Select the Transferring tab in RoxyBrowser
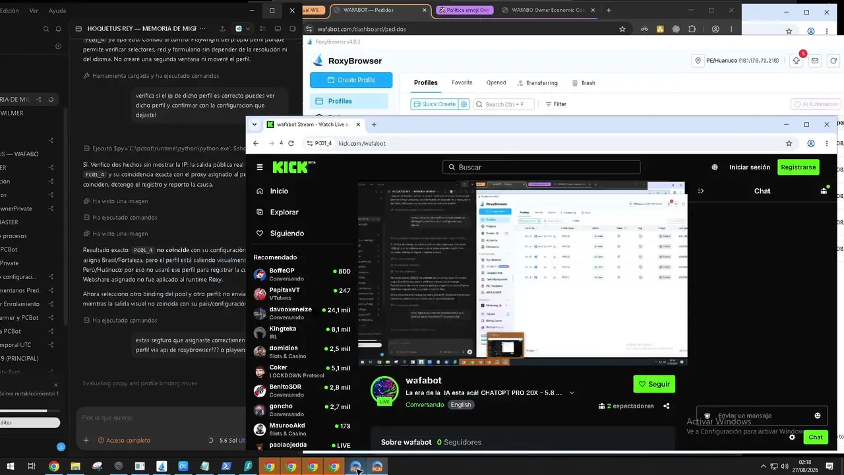844x475 pixels. pos(537,83)
